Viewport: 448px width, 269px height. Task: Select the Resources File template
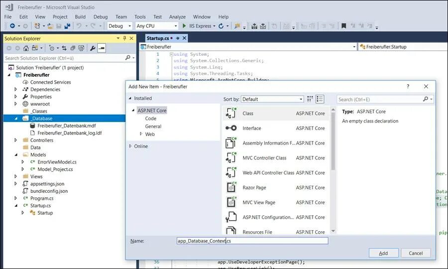[x=276, y=231]
